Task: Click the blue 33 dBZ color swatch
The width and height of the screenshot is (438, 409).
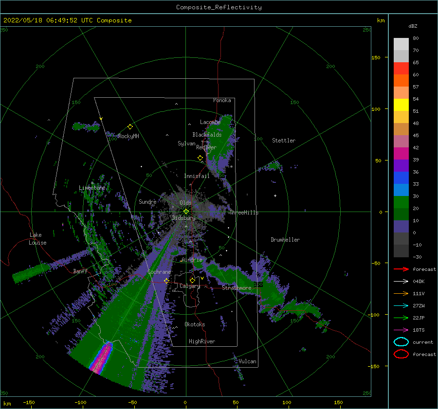Action: click(401, 178)
